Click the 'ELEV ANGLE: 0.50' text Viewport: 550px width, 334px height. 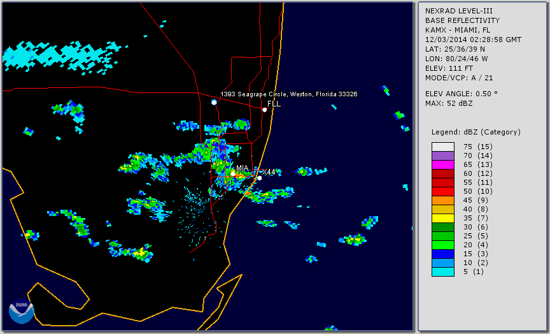coord(462,94)
